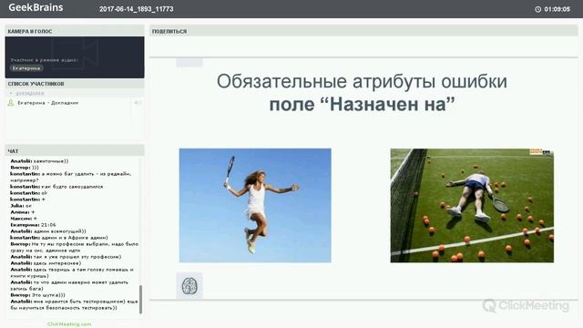
Task: Click the ЧАТ panel header
Action: click(75, 151)
